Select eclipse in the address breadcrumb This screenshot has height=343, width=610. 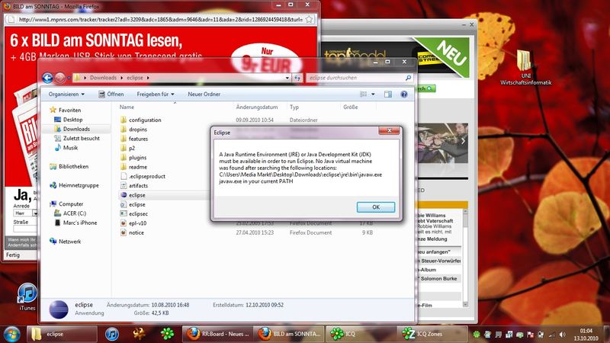tap(135, 78)
